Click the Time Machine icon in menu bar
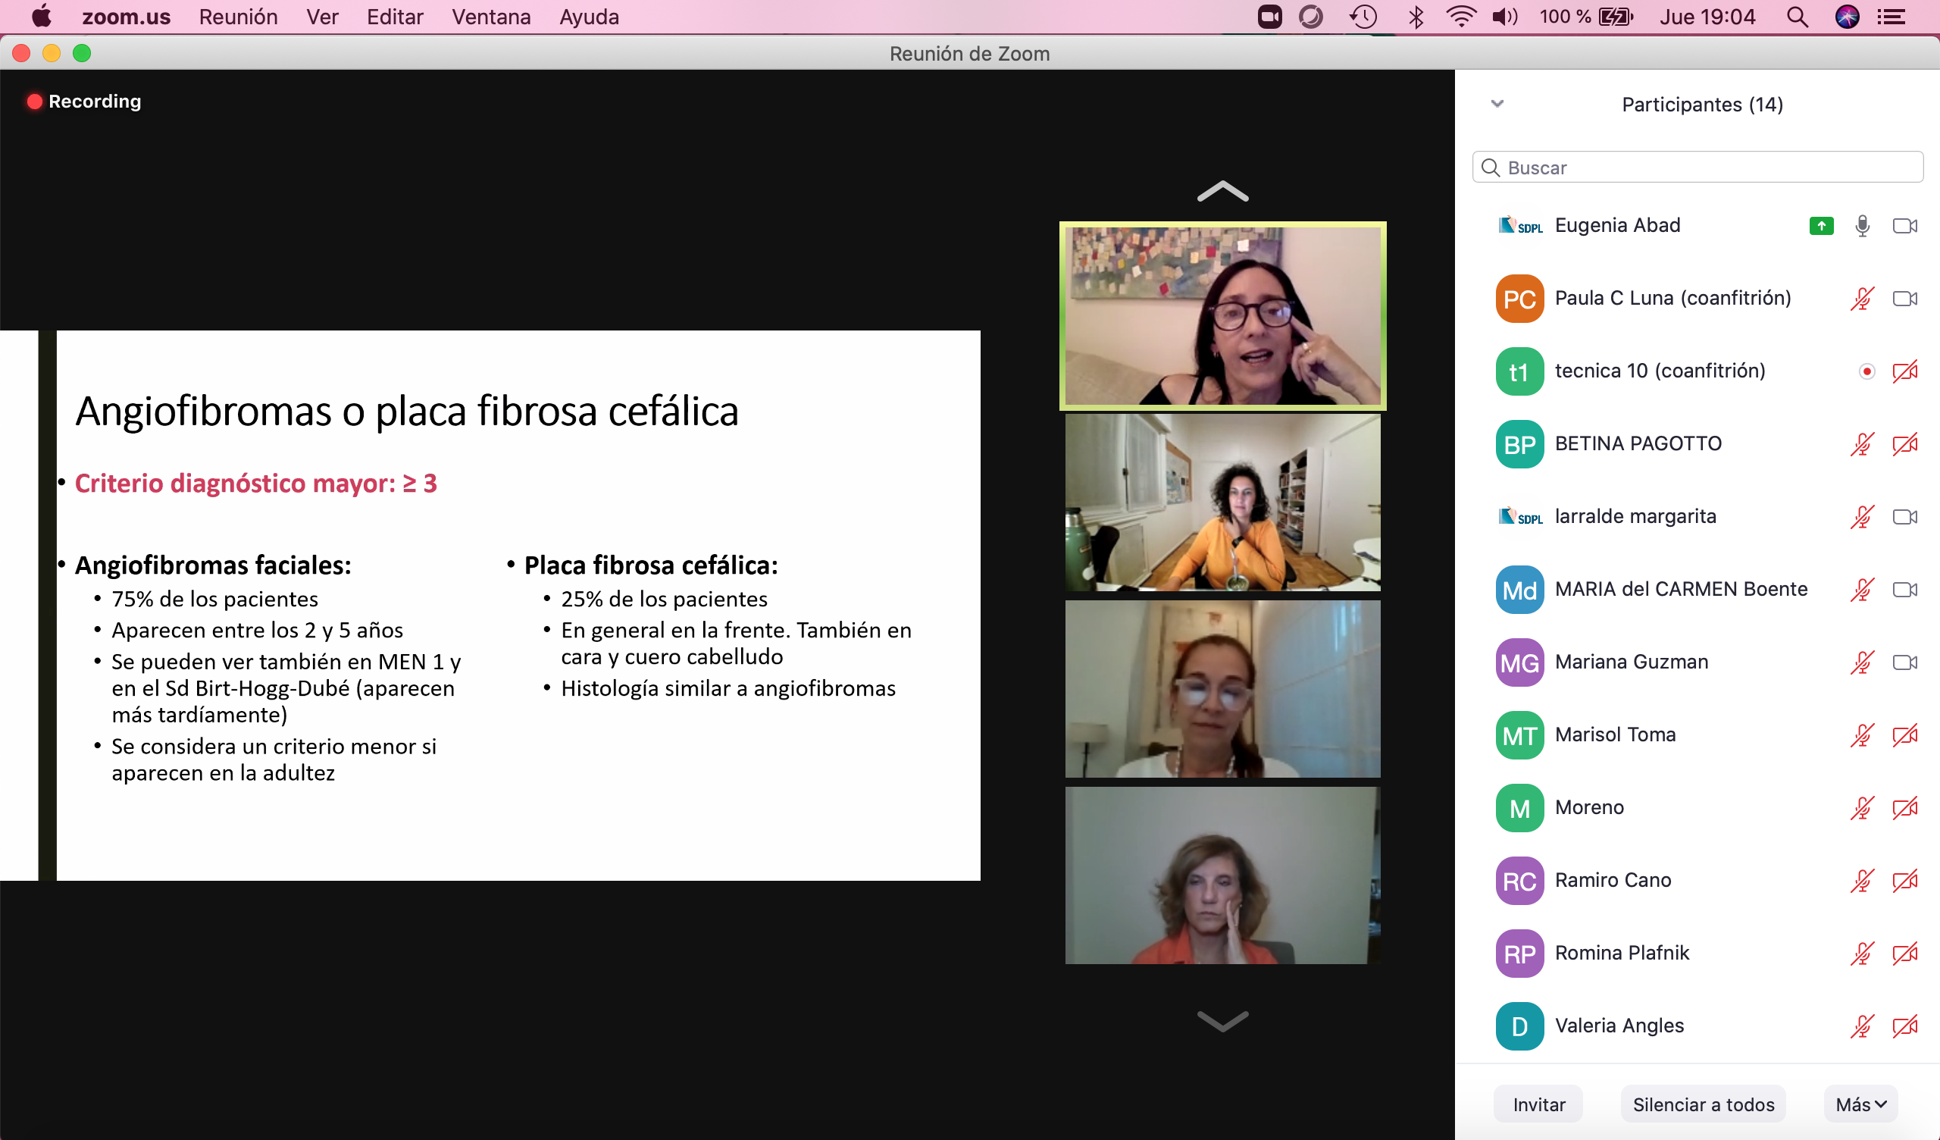Viewport: 1940px width, 1140px height. click(x=1363, y=17)
